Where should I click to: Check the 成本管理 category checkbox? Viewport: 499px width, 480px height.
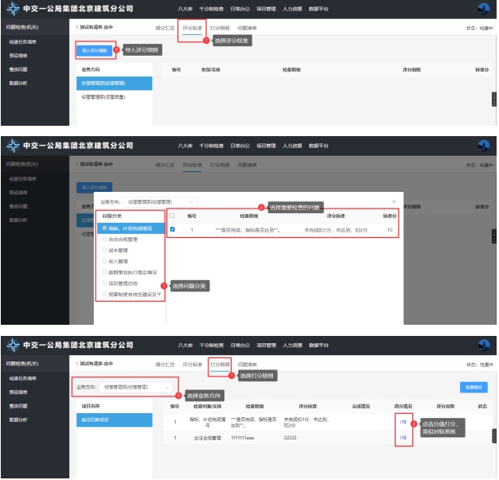[x=104, y=249]
